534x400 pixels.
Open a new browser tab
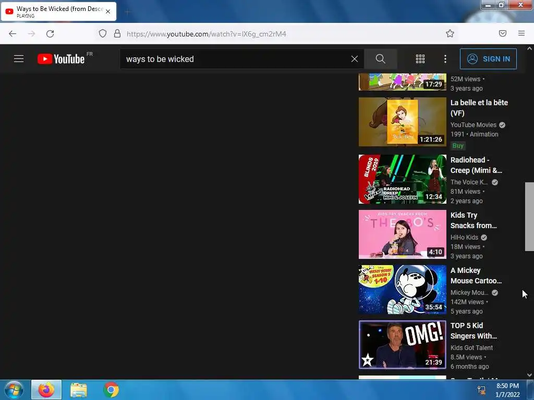[x=127, y=12]
